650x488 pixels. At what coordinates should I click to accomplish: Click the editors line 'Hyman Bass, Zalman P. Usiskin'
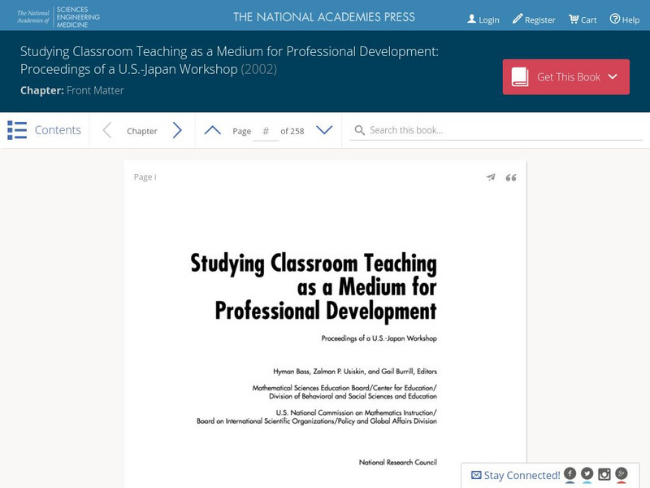point(355,372)
